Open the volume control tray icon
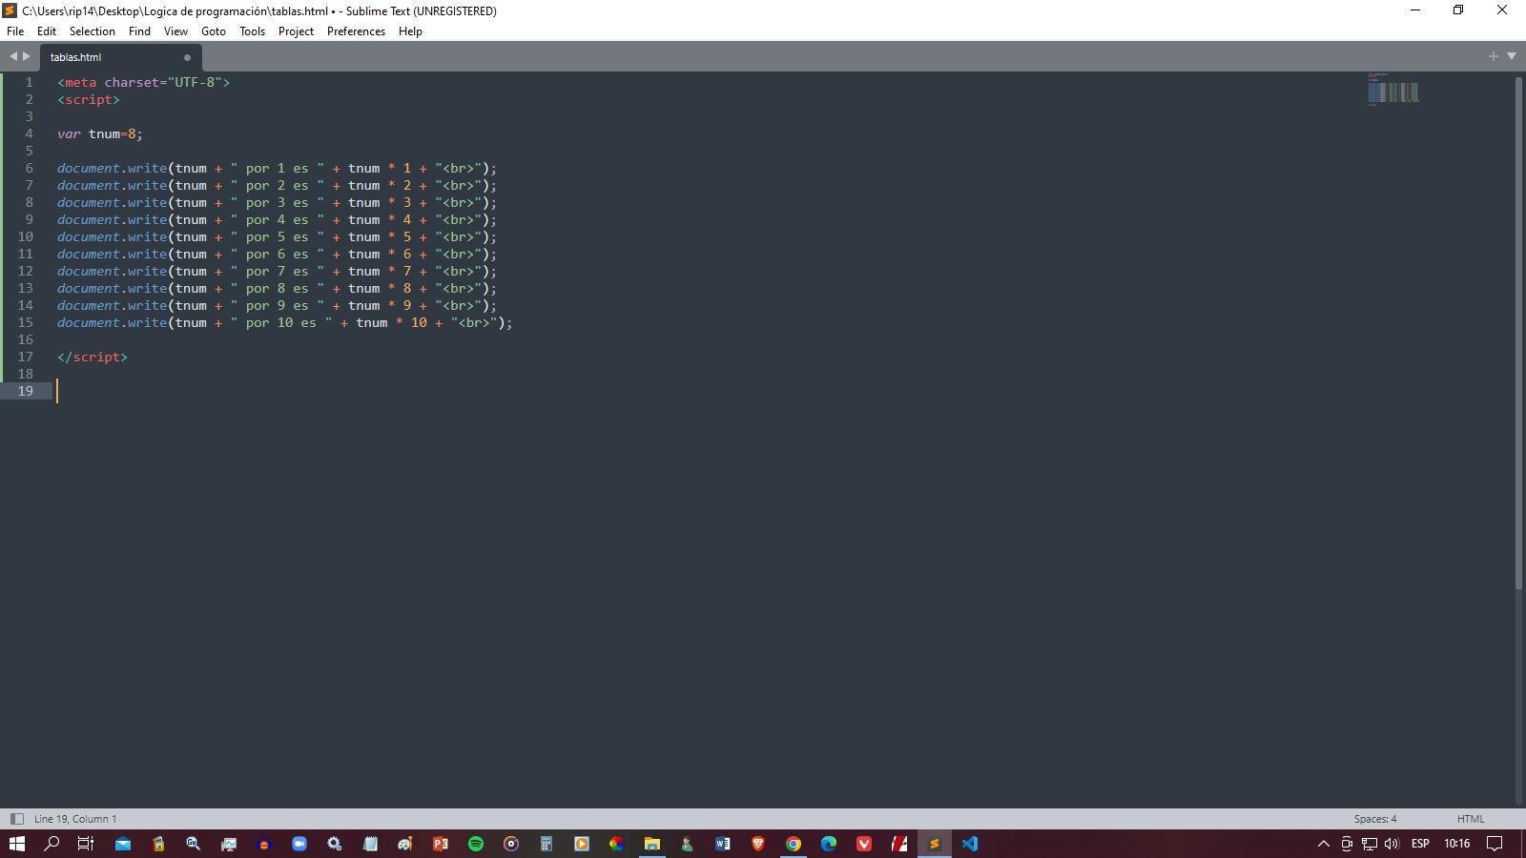Image resolution: width=1526 pixels, height=858 pixels. click(x=1392, y=844)
